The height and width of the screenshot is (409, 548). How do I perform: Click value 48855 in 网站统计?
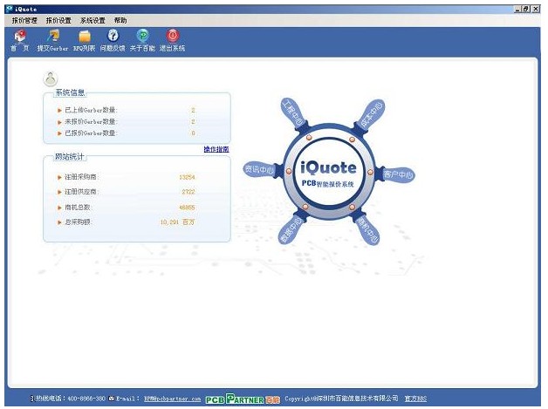(x=187, y=208)
